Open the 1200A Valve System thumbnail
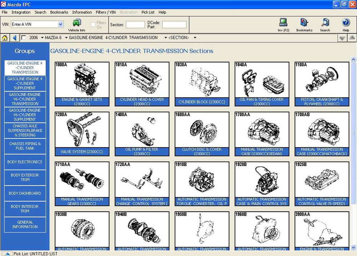Screen dimensions: 357x256 coord(82,134)
